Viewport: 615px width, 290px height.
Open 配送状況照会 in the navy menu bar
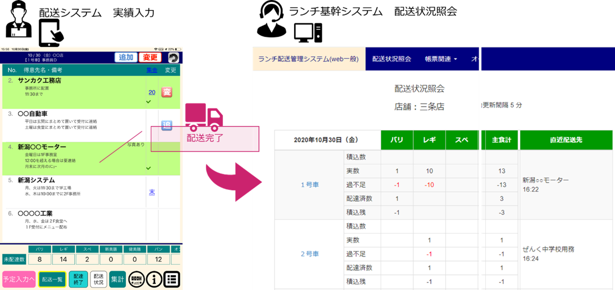click(391, 59)
